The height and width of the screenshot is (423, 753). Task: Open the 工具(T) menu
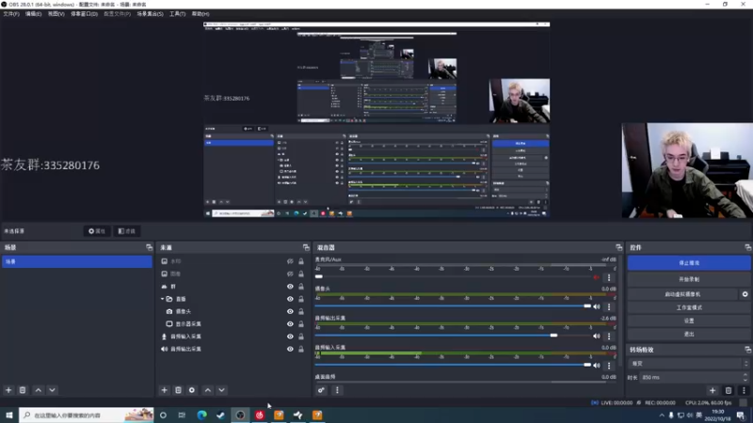pos(177,14)
